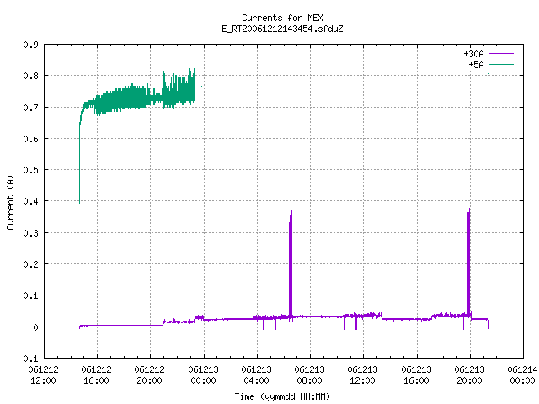
Task: Click the purple current spike before 061213 08:00
Action: click(291, 264)
